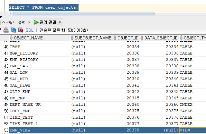206x134 pixels.
Task: Click the fetched rows status text
Action: (64, 30)
